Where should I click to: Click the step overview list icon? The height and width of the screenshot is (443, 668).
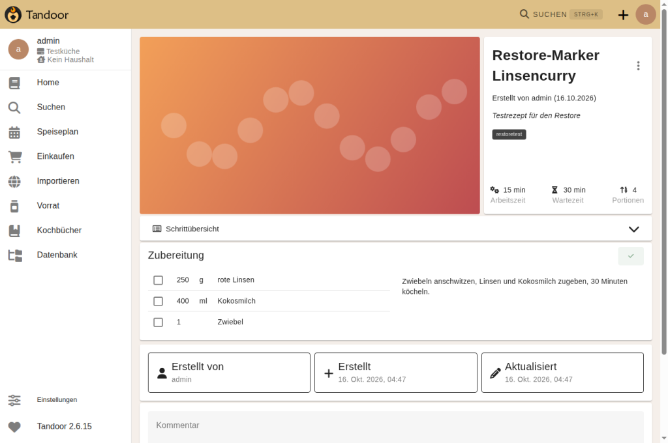tap(157, 229)
